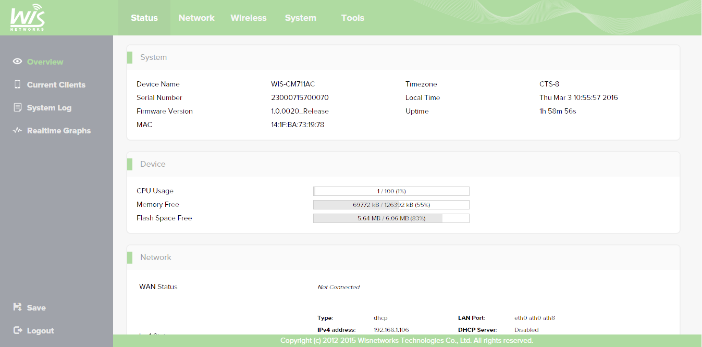This screenshot has width=702, height=347.
Task: Click the Device Name label
Action: point(158,84)
